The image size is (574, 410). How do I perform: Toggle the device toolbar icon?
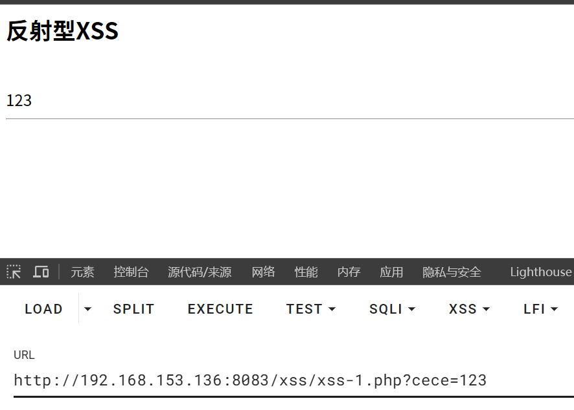(41, 272)
